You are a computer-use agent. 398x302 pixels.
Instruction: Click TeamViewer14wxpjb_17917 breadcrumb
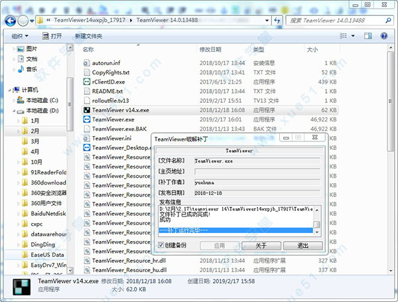pyautogui.click(x=90, y=20)
